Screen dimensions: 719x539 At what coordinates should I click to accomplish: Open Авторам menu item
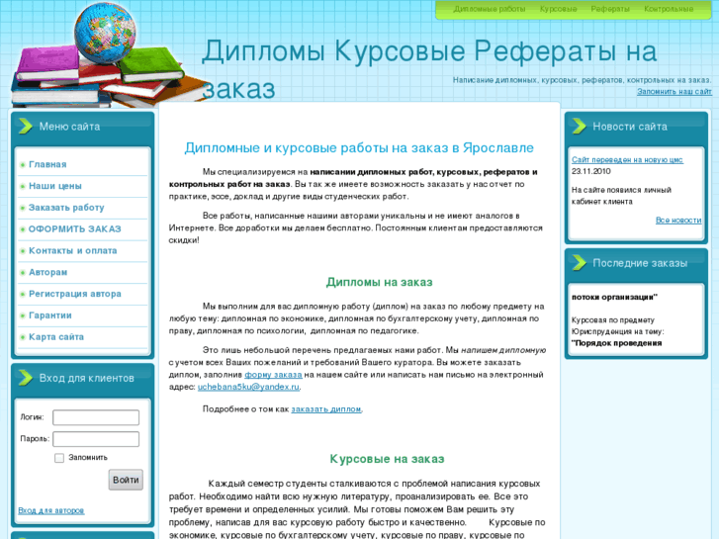[48, 272]
